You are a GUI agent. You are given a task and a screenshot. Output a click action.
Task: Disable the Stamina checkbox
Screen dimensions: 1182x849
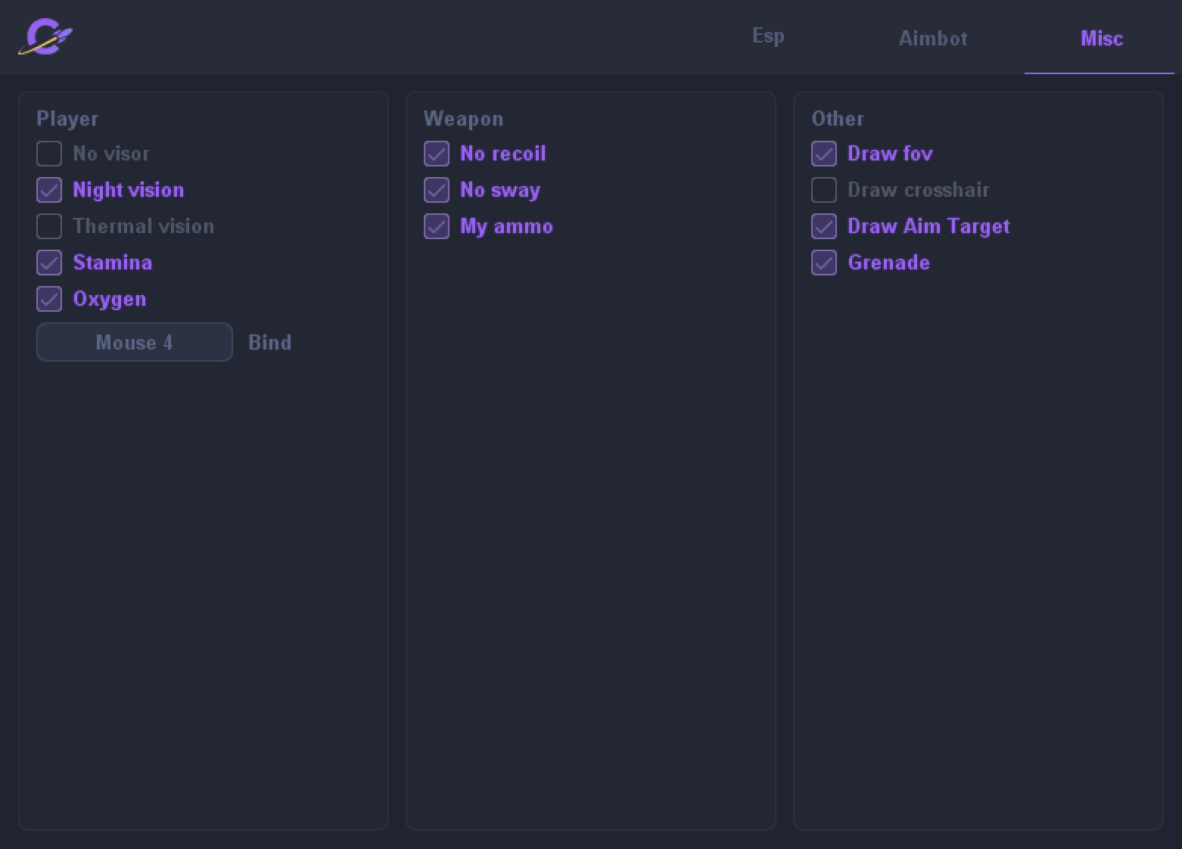[49, 263]
